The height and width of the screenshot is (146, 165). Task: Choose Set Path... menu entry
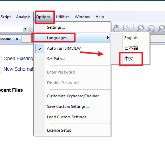[x=72, y=59]
